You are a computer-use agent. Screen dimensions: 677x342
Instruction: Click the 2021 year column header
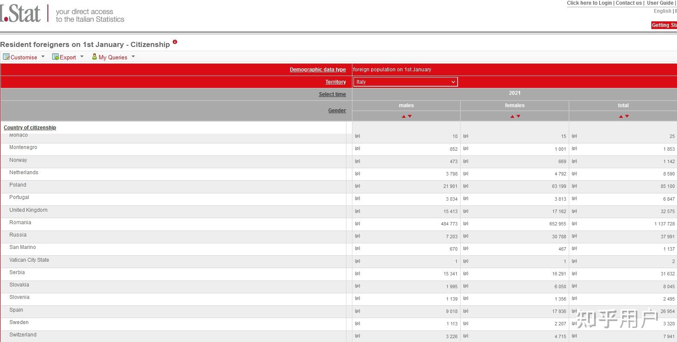tap(514, 93)
